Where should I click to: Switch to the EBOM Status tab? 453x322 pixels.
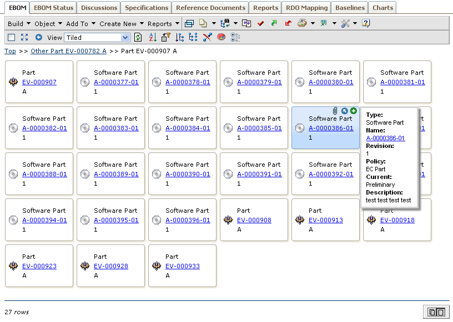tap(53, 8)
